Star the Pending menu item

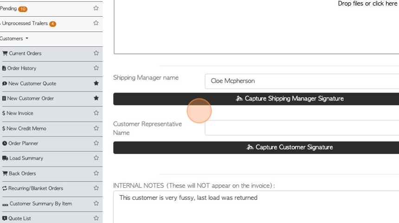click(x=96, y=8)
